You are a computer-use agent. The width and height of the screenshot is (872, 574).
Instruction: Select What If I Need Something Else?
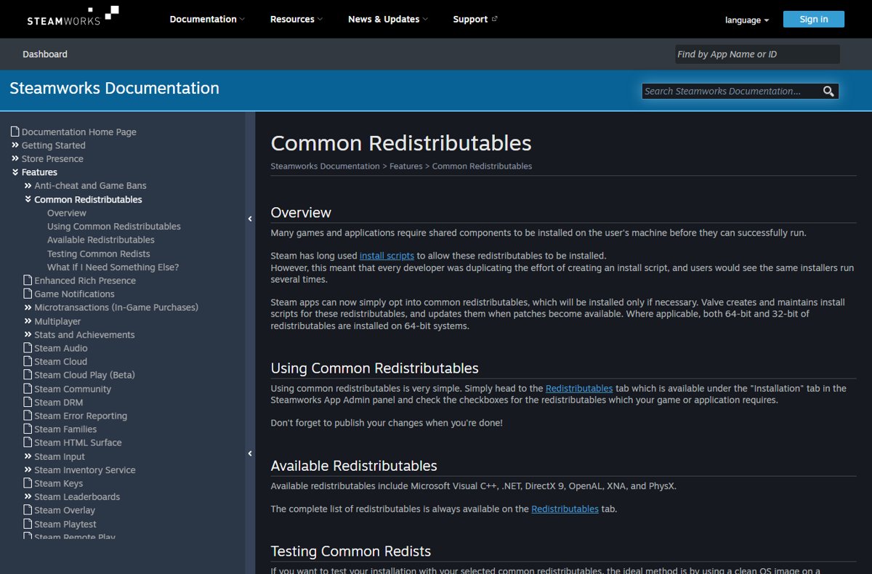113,267
